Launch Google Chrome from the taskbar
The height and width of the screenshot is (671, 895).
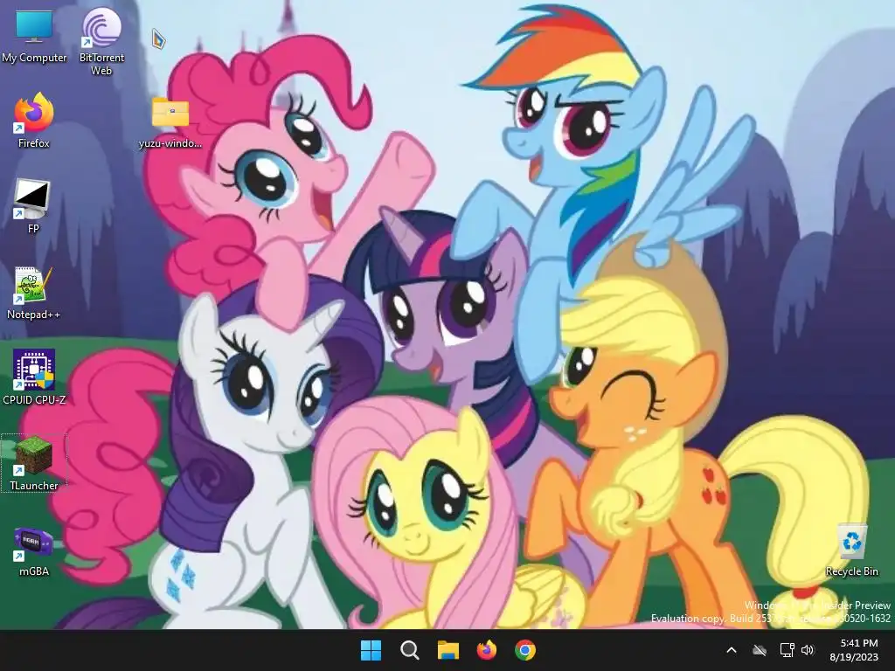525,650
